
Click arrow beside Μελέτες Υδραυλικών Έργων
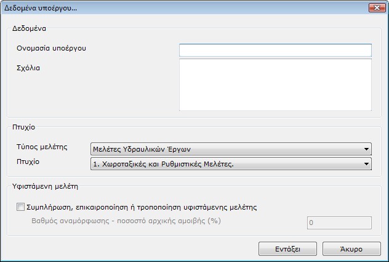(367, 149)
